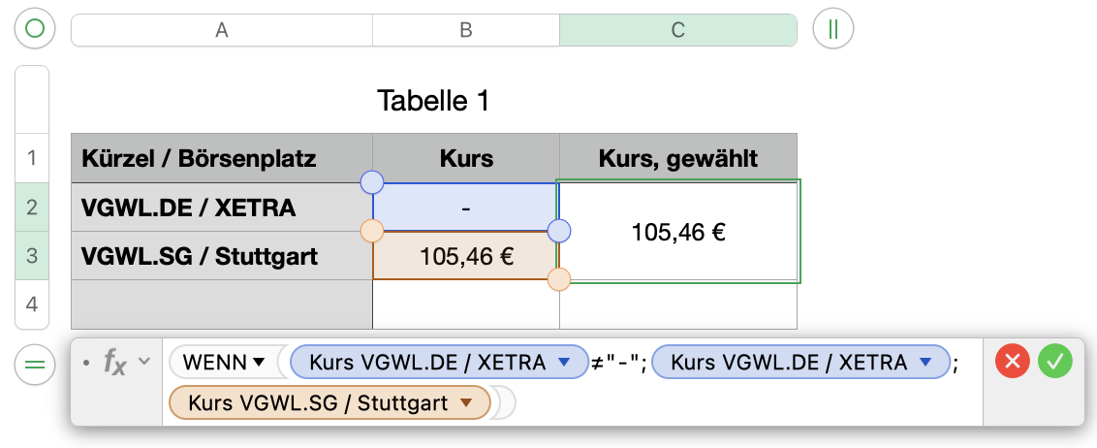Click the fx function icon
Screen dimensions: 1097x448
114,363
